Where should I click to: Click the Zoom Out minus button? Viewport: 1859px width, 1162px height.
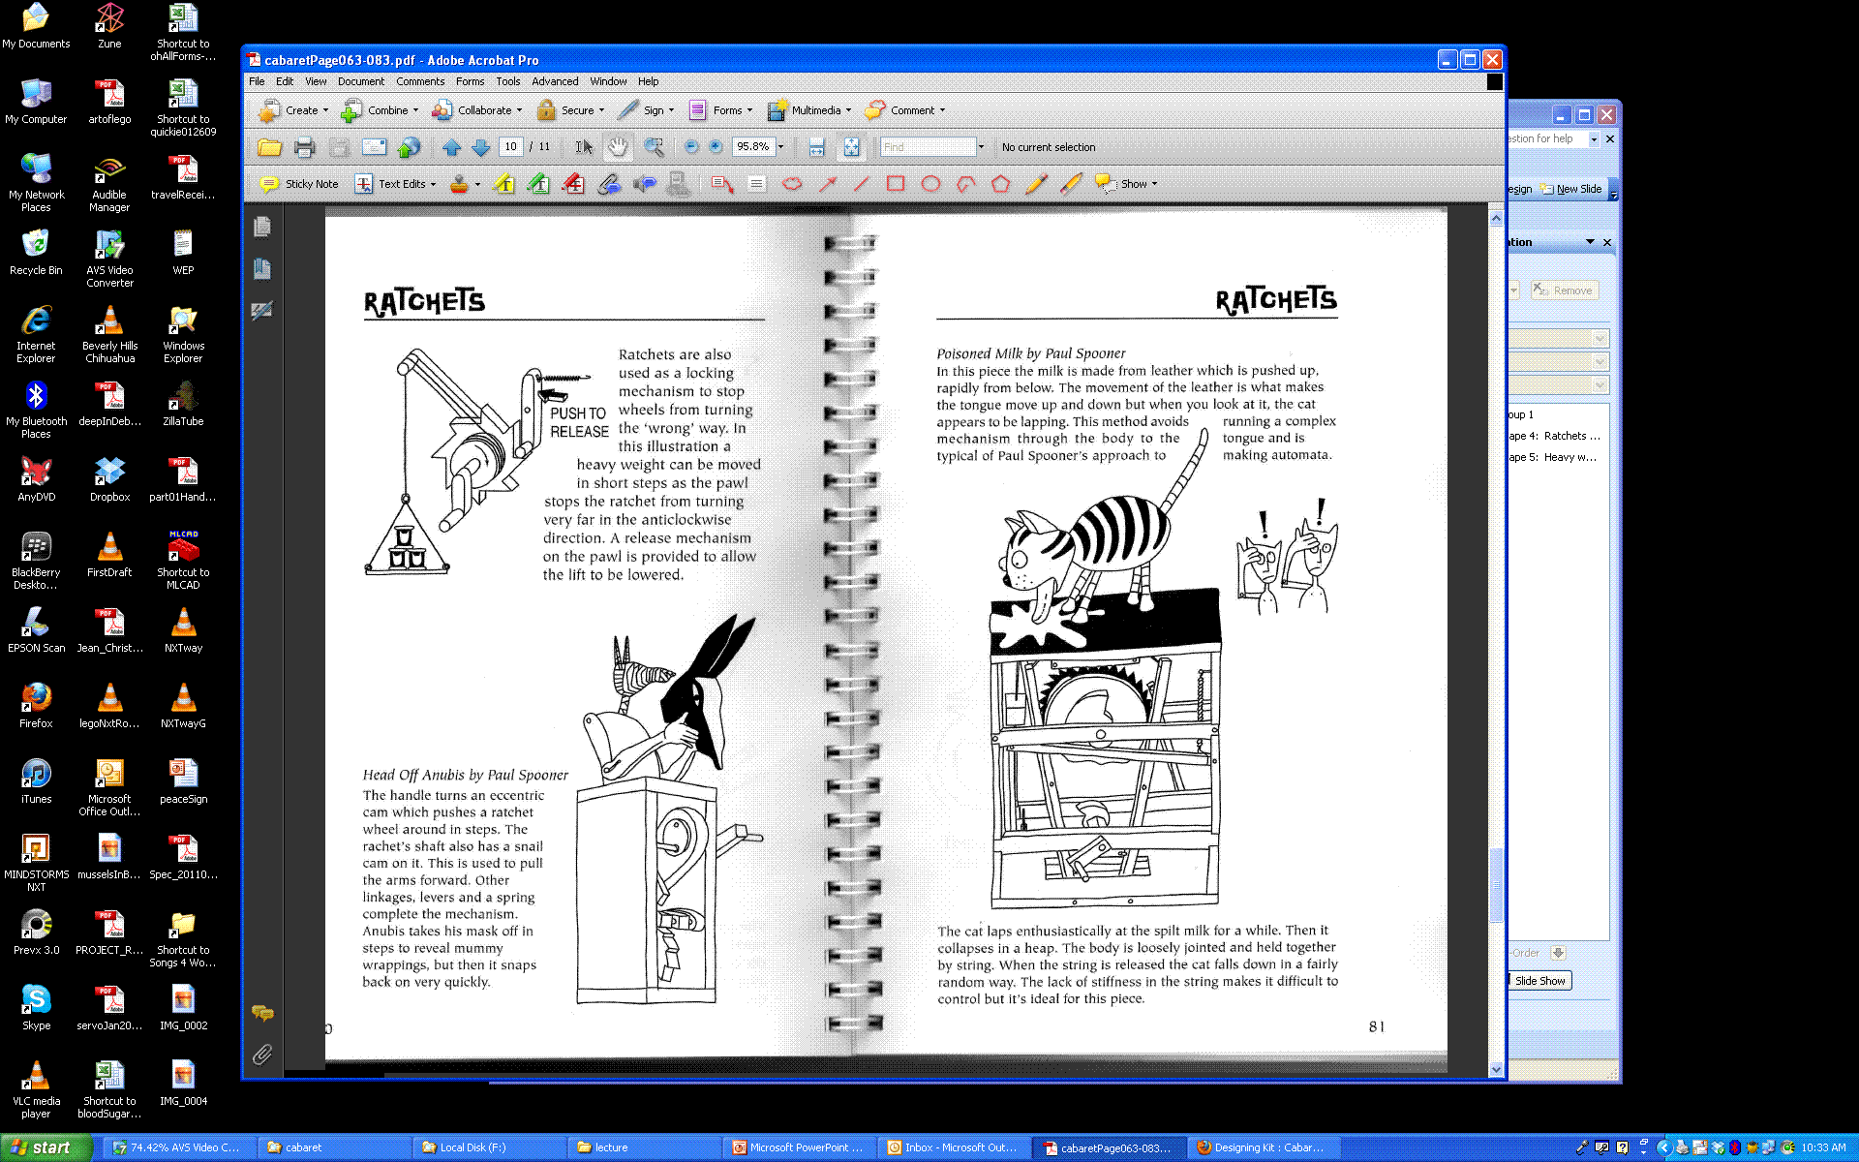point(691,147)
